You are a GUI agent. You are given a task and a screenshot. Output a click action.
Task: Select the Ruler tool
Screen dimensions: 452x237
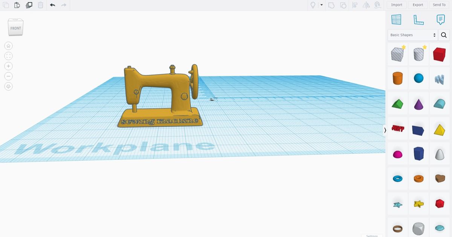click(418, 20)
